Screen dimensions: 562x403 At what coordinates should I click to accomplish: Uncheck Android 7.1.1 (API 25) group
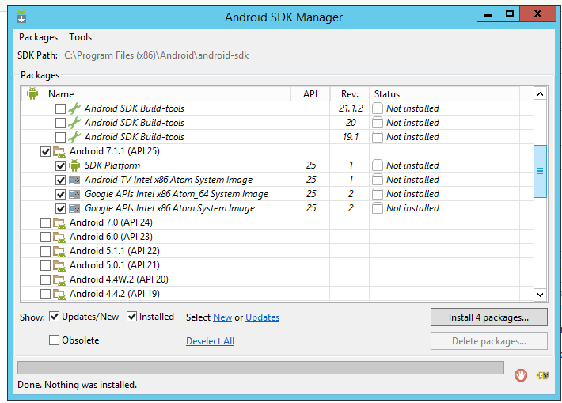pyautogui.click(x=46, y=152)
